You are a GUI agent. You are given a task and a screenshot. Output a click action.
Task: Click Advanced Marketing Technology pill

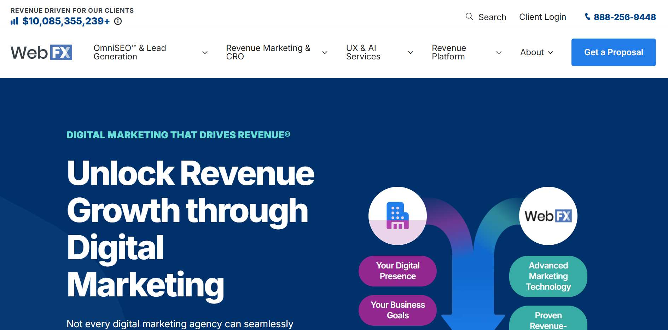pyautogui.click(x=548, y=276)
